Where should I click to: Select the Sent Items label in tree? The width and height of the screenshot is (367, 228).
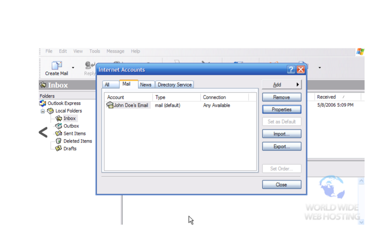(x=75, y=134)
